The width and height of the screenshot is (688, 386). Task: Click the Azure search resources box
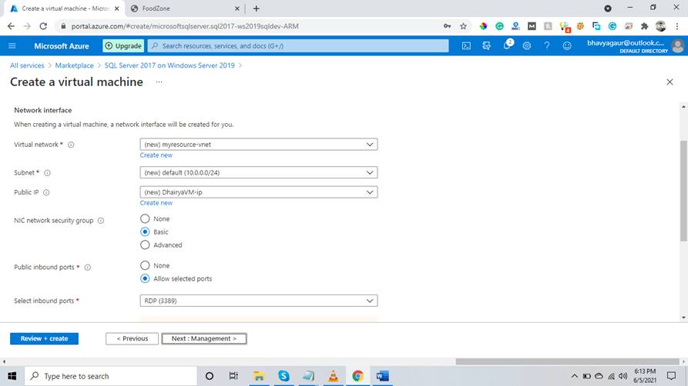tap(298, 45)
